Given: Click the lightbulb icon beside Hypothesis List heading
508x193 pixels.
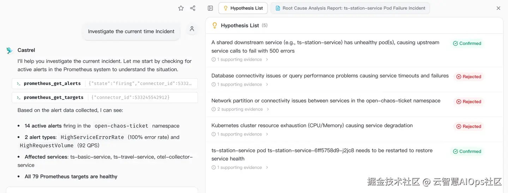Looking at the screenshot, I should click(214, 25).
